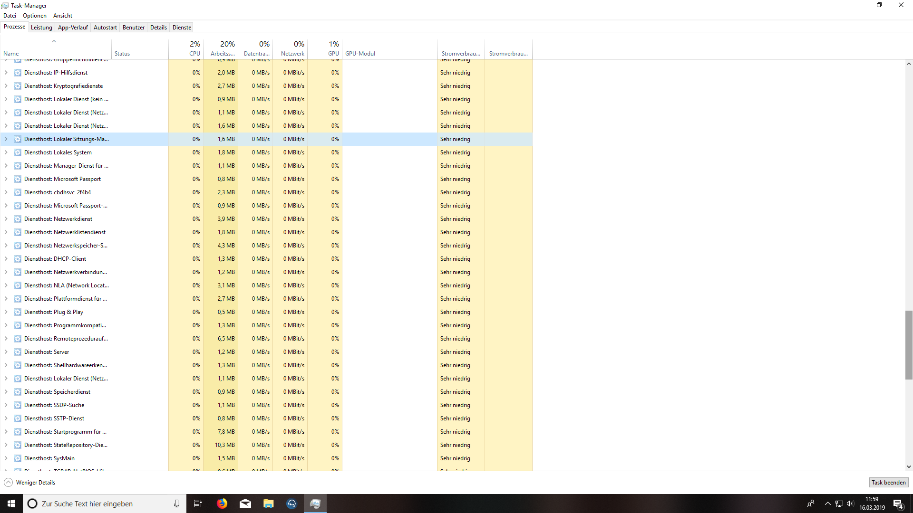The image size is (913, 513).
Task: Expand Diensthost: DHCP-Client entry
Action: click(6, 259)
